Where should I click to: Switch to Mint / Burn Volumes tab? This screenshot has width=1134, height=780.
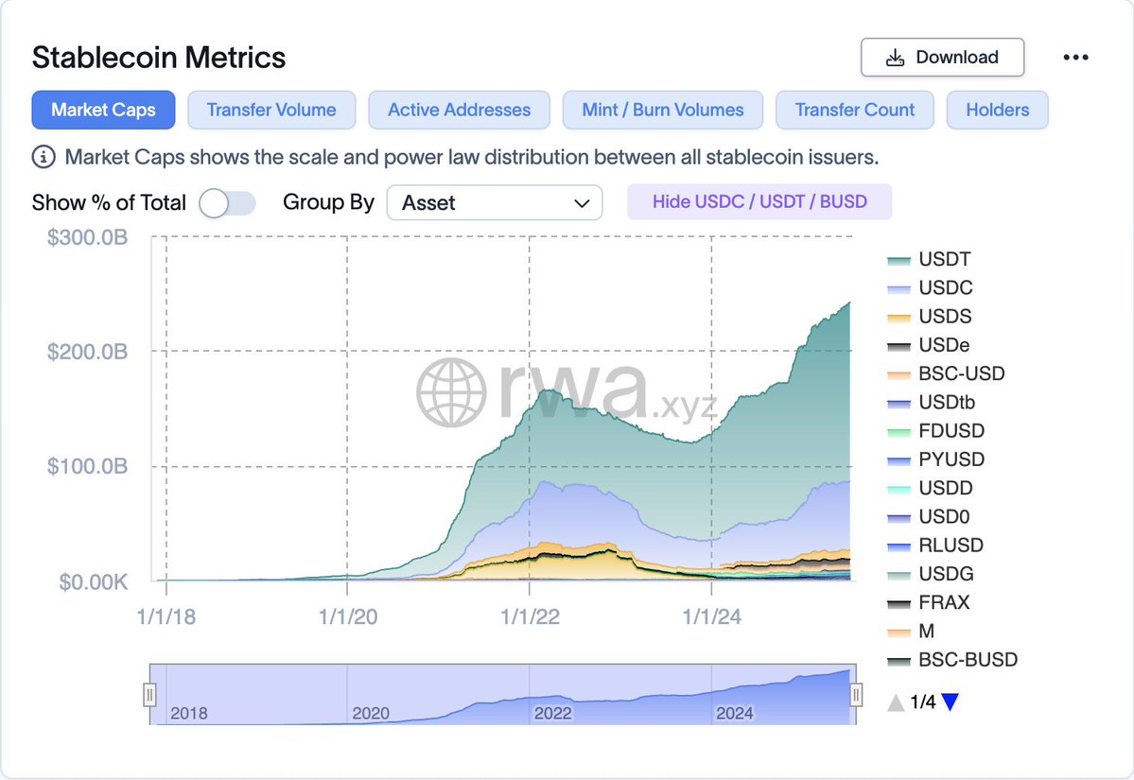pos(662,110)
